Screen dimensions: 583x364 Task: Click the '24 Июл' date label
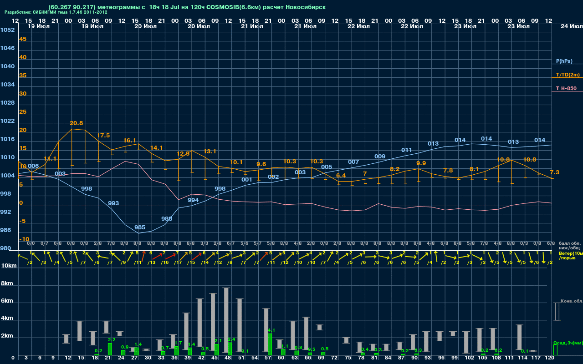point(571,26)
